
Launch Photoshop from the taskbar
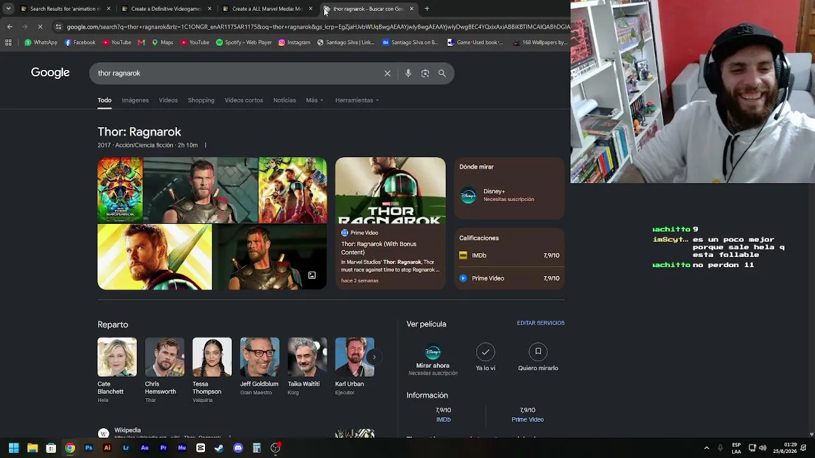[89, 448]
